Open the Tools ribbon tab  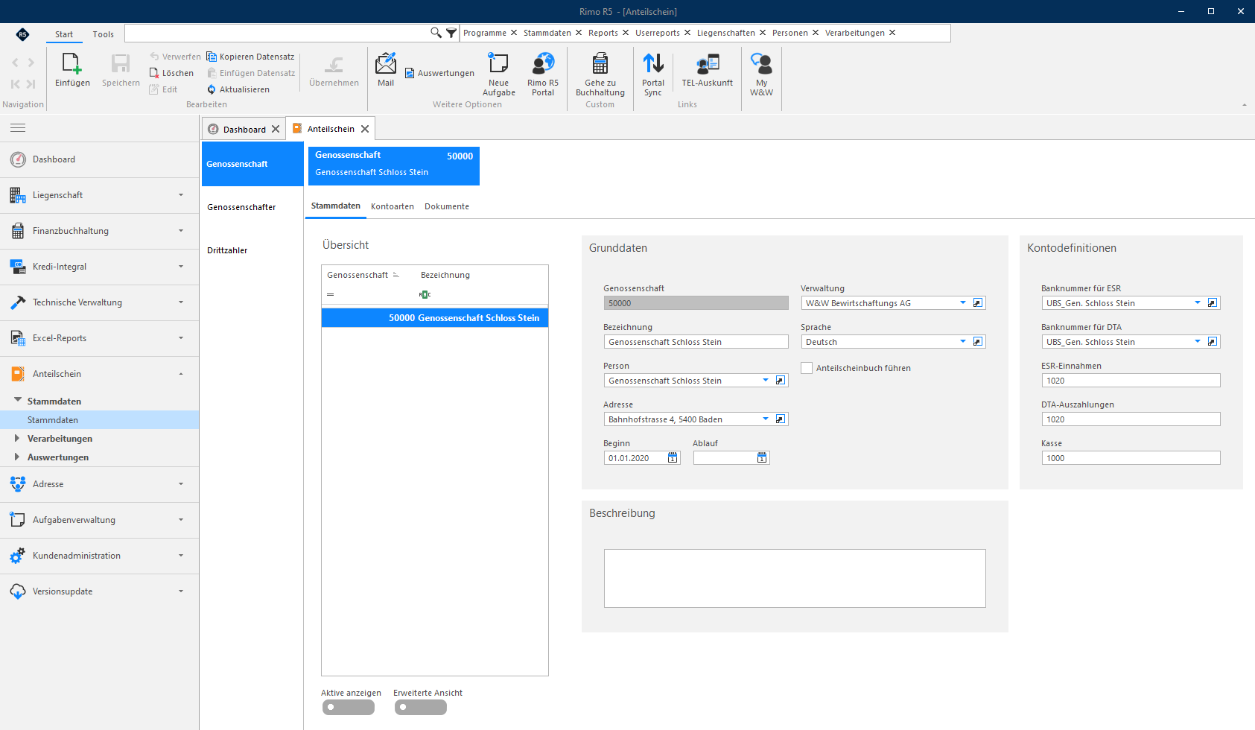pos(104,34)
